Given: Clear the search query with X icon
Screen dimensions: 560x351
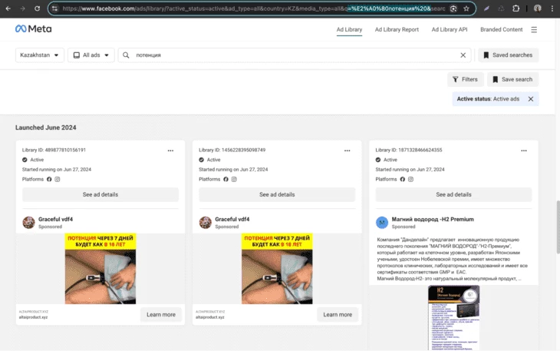Looking at the screenshot, I should pyautogui.click(x=463, y=55).
